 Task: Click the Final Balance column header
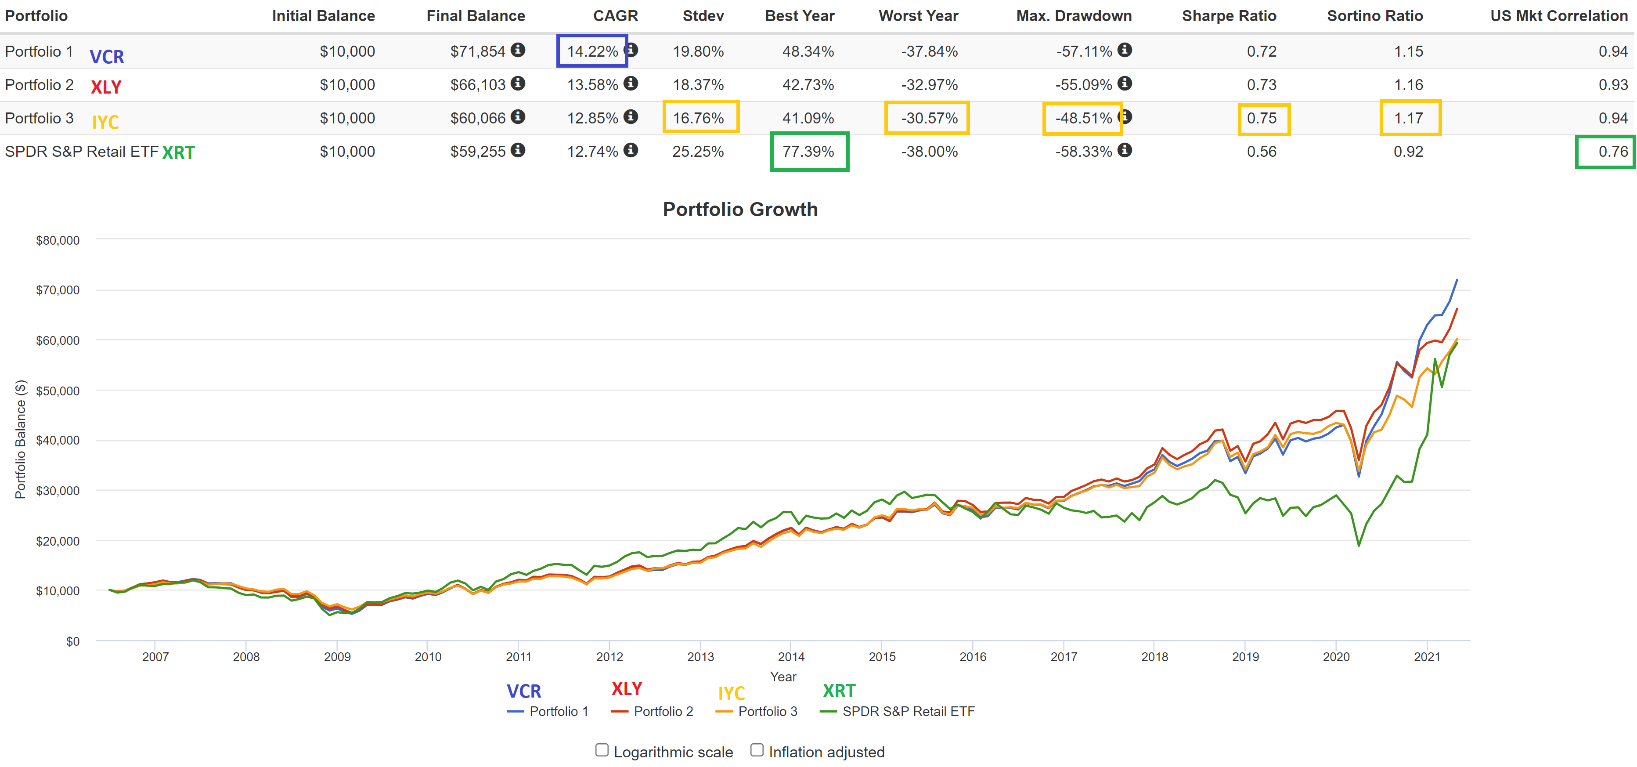click(x=476, y=16)
